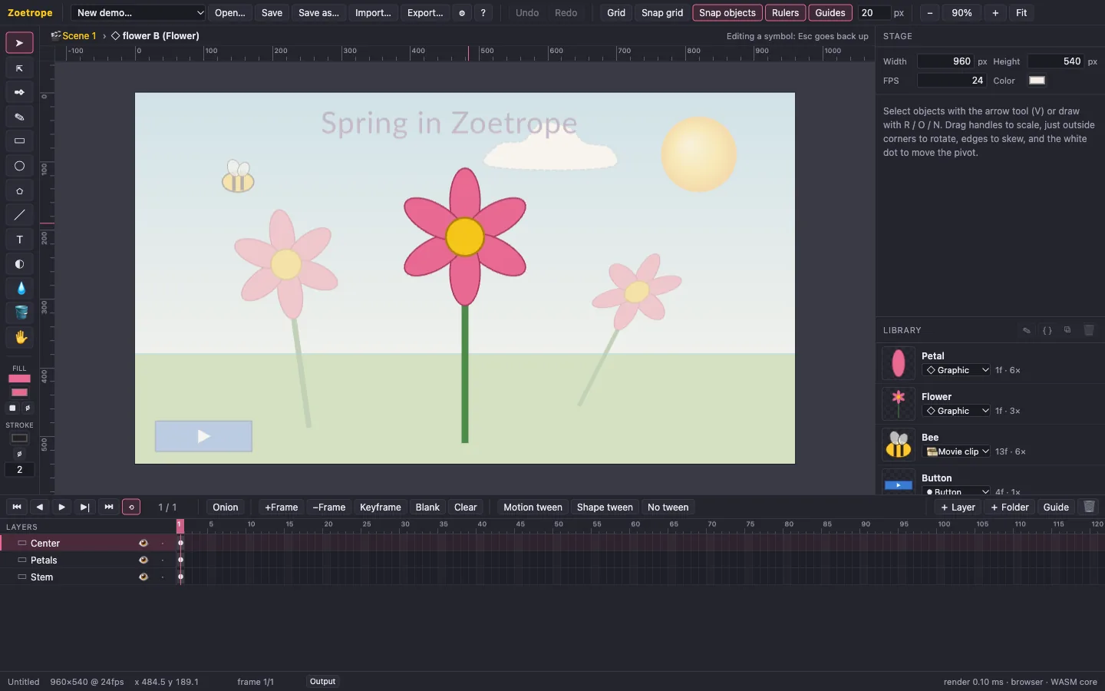Hide the Petals layer
The width and height of the screenshot is (1105, 691).
[143, 560]
